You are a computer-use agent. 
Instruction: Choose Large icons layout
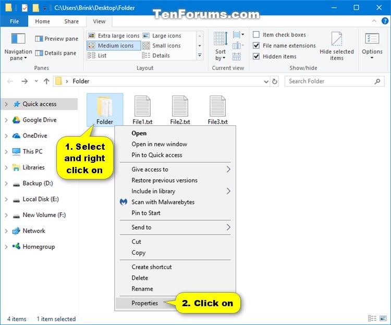(x=162, y=35)
